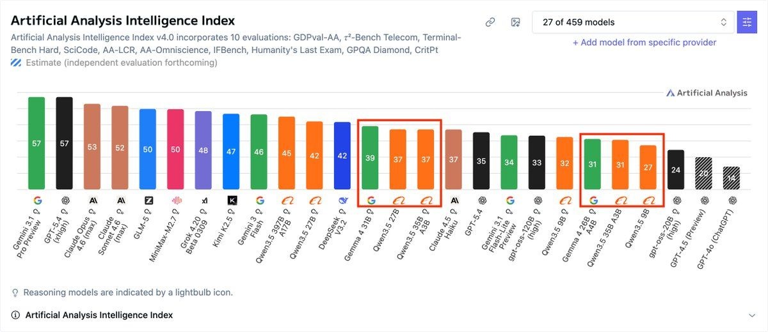This screenshot has width=768, height=332.
Task: Click the GLM-5 Z logo icon
Action: pyautogui.click(x=148, y=200)
